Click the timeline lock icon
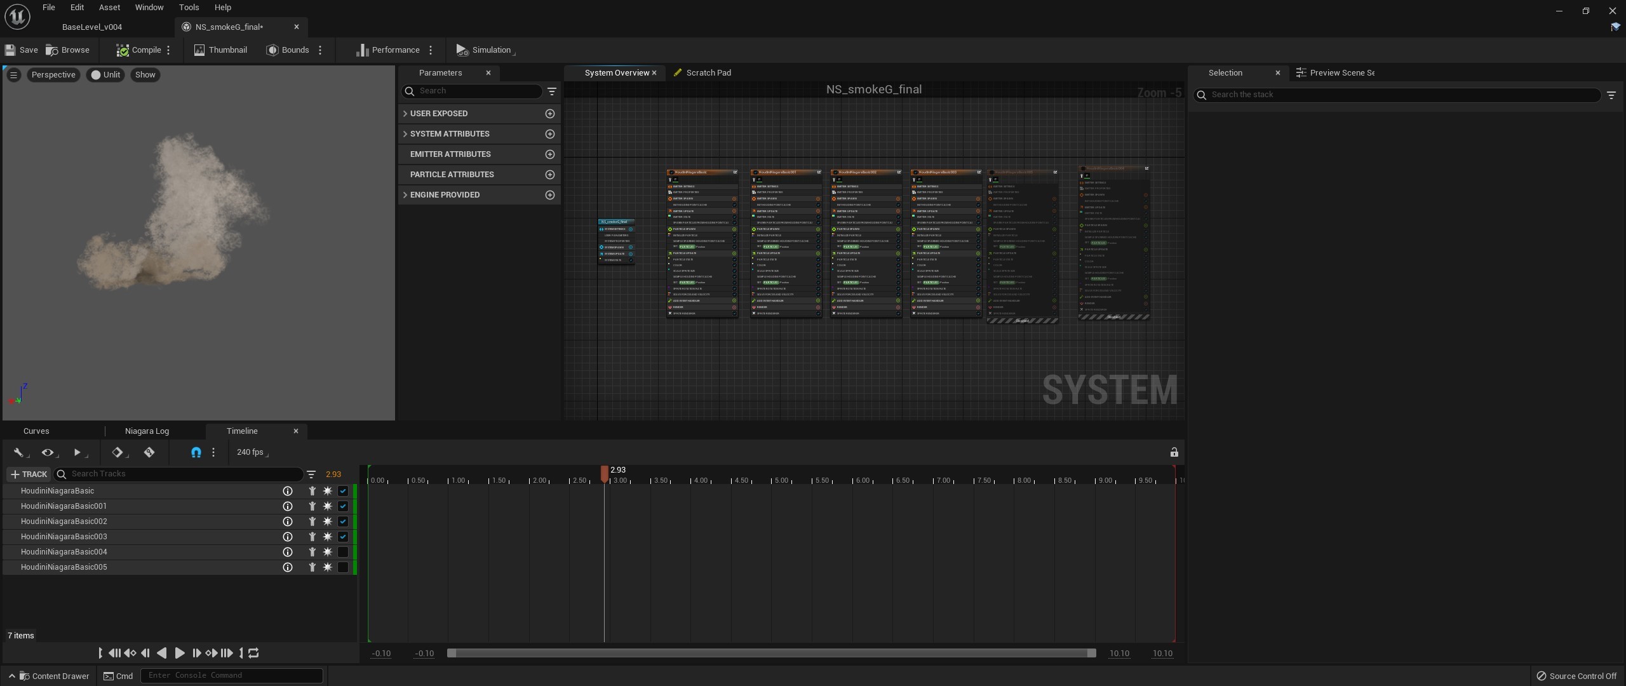Image resolution: width=1626 pixels, height=686 pixels. pos(1174,452)
